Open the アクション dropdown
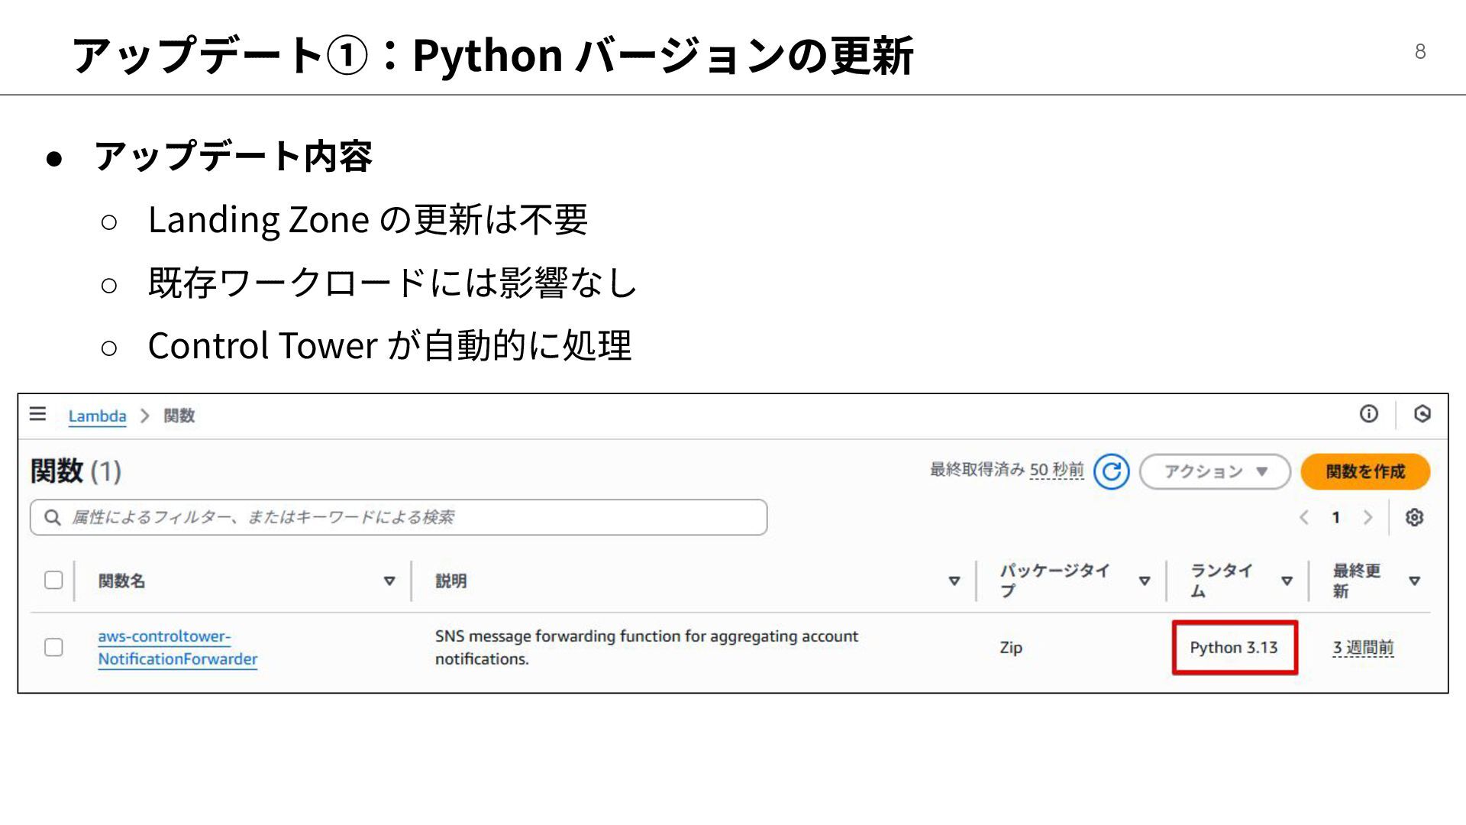Viewport: 1466px width, 825px height. (1214, 471)
